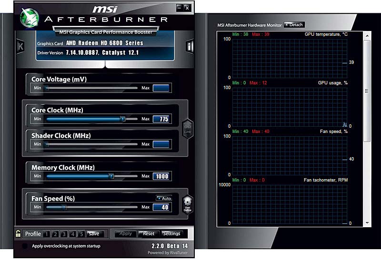Click the hardware monitor scrollbar thumb

pos(367,91)
